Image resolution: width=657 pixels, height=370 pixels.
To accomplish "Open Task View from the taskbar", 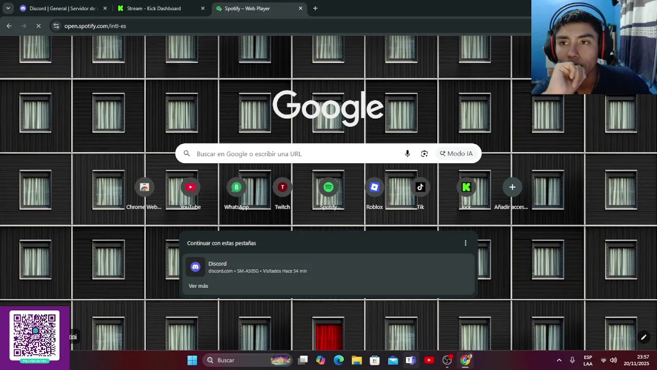I will (x=303, y=360).
